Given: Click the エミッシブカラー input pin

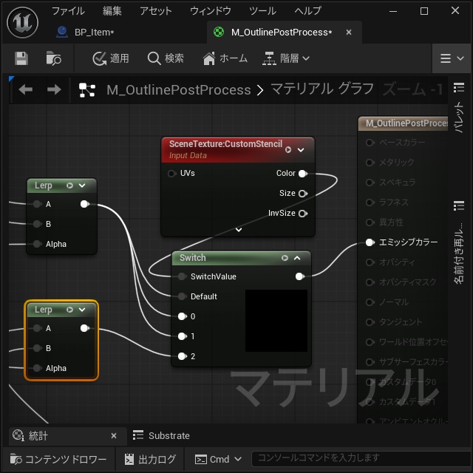Looking at the screenshot, I should (x=370, y=242).
